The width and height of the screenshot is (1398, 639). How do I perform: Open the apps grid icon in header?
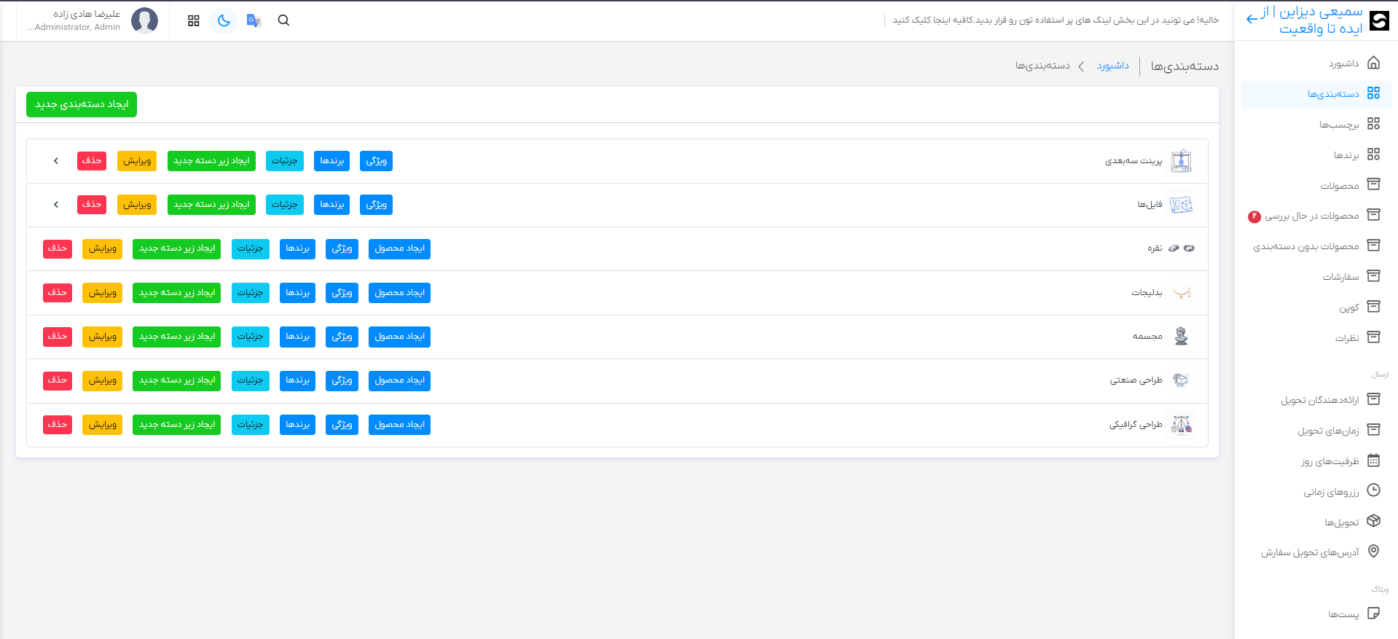tap(193, 20)
